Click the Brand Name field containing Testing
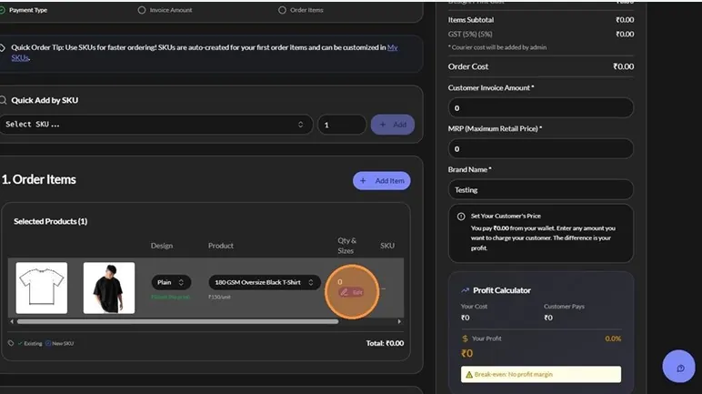Viewport: 702px width, 394px height. [x=541, y=189]
